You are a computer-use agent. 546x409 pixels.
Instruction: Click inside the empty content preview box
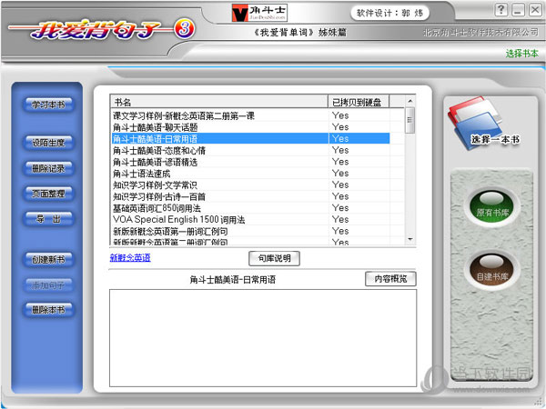pyautogui.click(x=263, y=338)
